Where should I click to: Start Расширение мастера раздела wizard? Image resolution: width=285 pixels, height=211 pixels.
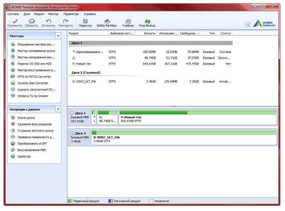[x=33, y=44]
